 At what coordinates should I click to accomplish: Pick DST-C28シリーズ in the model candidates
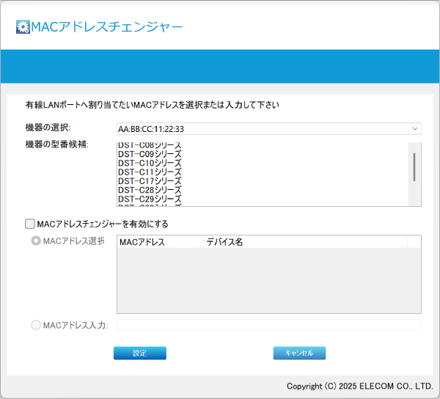(x=150, y=190)
